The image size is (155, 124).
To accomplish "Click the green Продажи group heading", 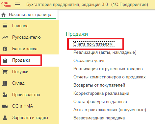I will [77, 34].
